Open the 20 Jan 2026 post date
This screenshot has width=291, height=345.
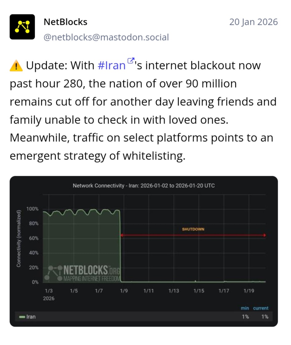click(x=253, y=22)
